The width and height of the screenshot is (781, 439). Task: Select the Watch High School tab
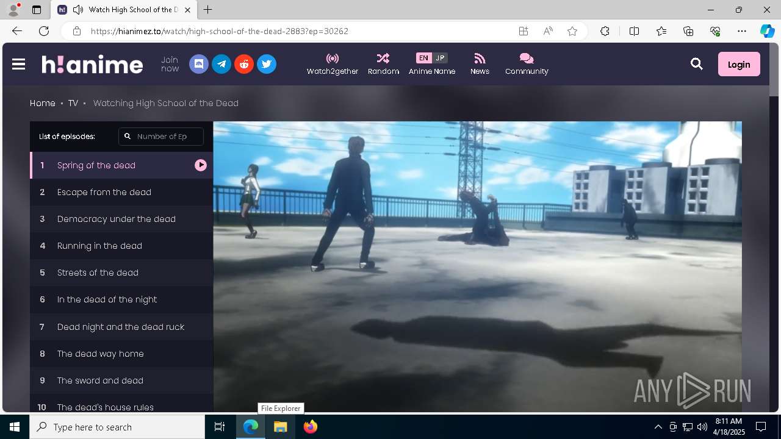tap(124, 10)
